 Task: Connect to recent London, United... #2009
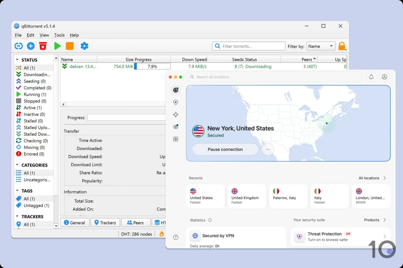[371, 196]
